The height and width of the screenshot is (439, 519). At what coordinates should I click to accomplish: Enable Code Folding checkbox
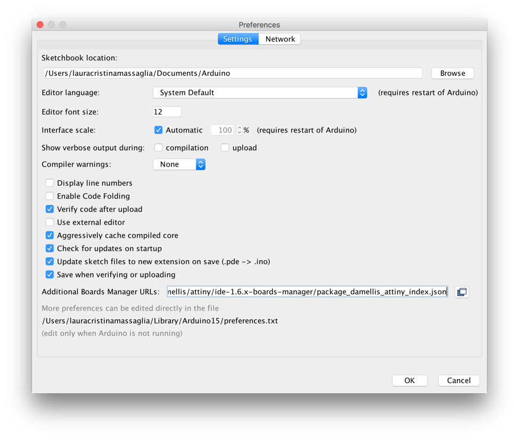50,196
